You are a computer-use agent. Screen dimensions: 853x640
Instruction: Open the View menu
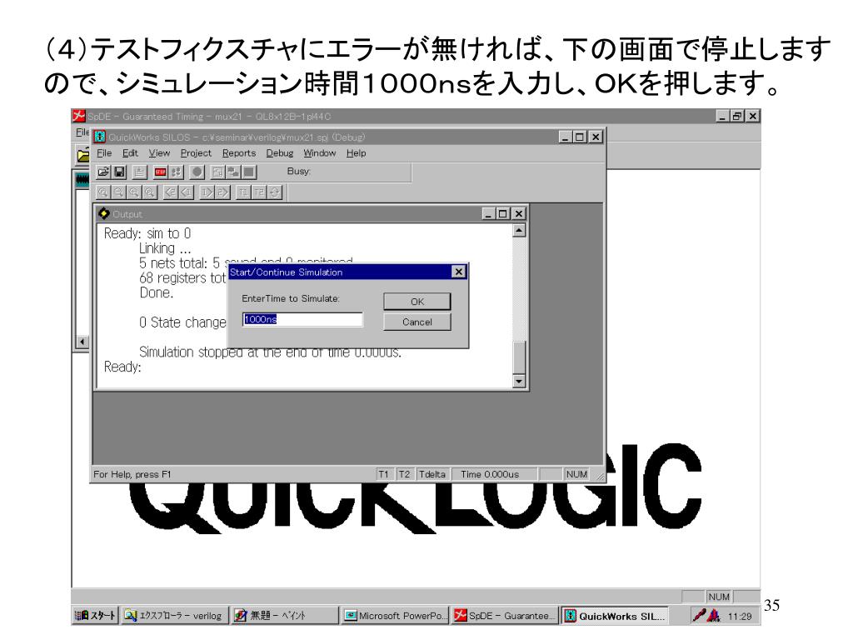pyautogui.click(x=159, y=153)
